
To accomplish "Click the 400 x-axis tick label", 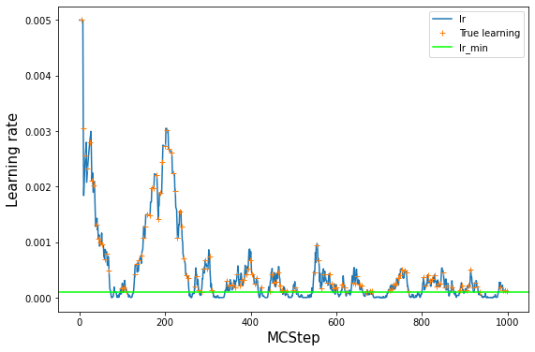I will pyautogui.click(x=251, y=322).
